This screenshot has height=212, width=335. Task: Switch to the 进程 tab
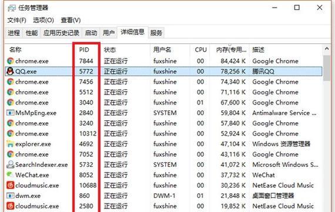(14, 33)
